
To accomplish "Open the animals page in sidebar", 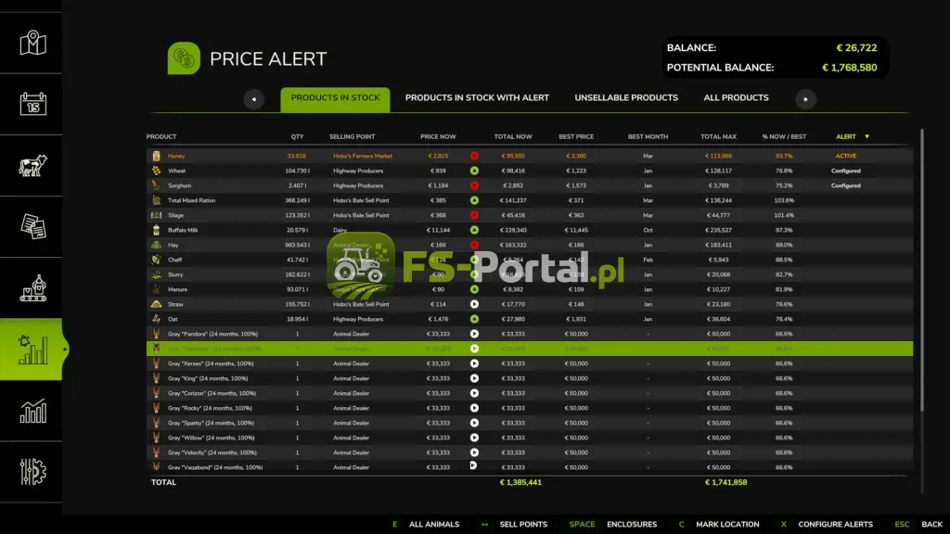I will tap(32, 165).
